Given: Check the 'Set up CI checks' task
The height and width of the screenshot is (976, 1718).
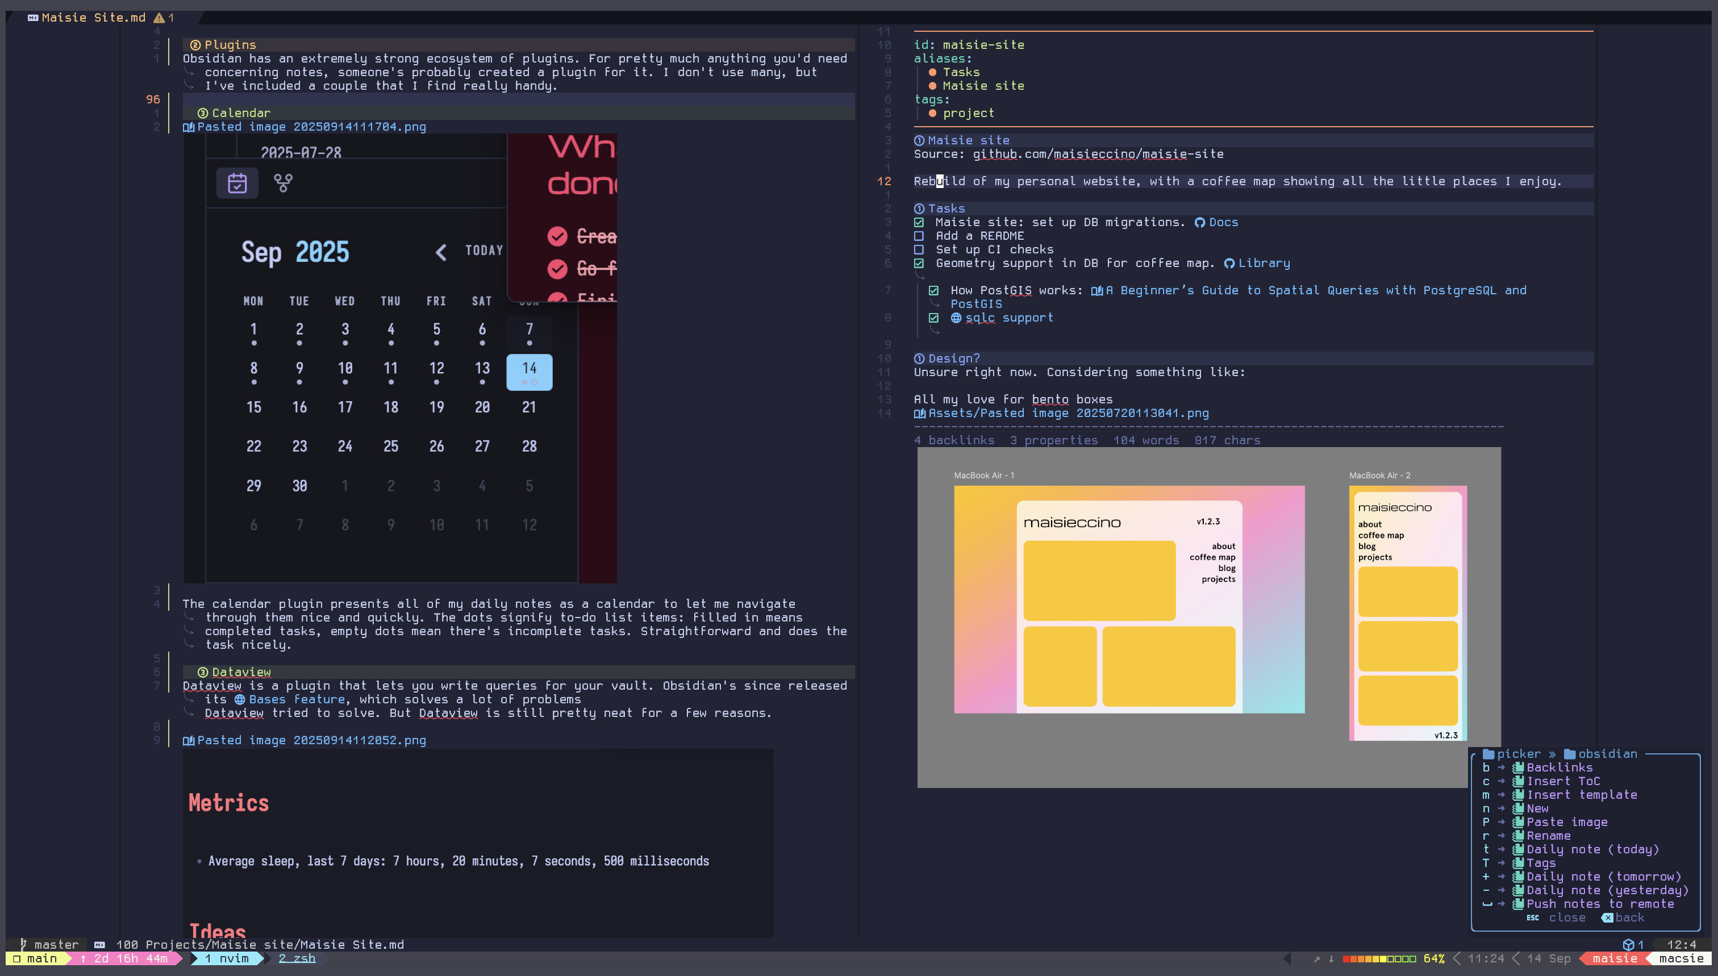Looking at the screenshot, I should [x=919, y=250].
